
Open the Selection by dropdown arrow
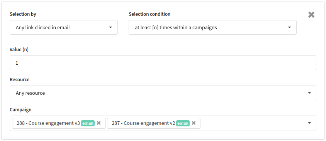(x=110, y=27)
